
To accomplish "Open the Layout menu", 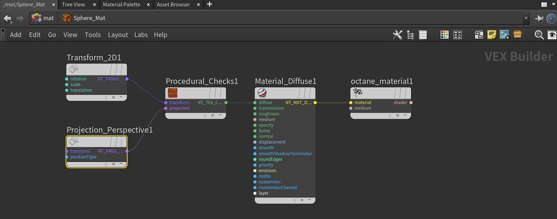I will (118, 35).
